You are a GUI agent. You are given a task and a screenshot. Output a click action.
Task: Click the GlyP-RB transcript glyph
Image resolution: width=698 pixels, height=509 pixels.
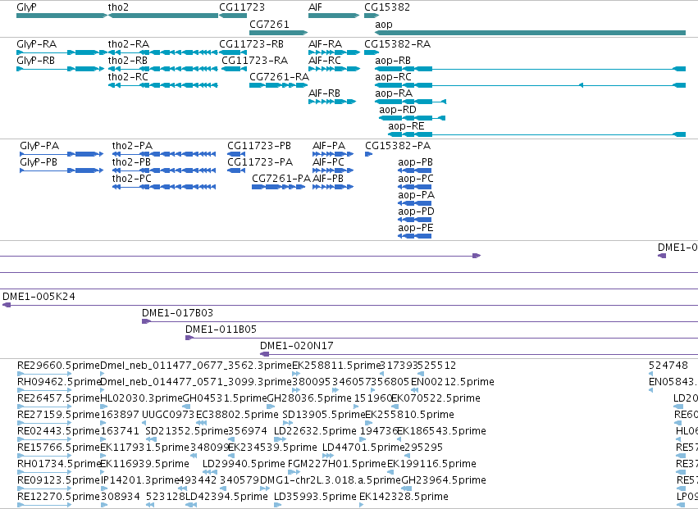pyautogui.click(x=60, y=69)
